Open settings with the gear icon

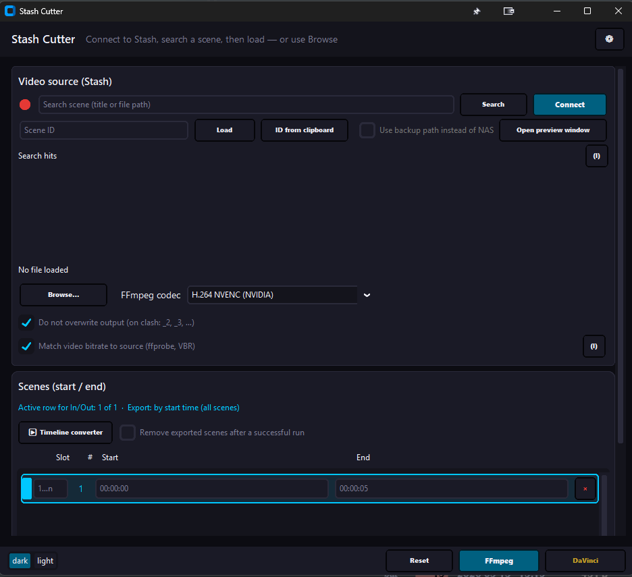(609, 39)
